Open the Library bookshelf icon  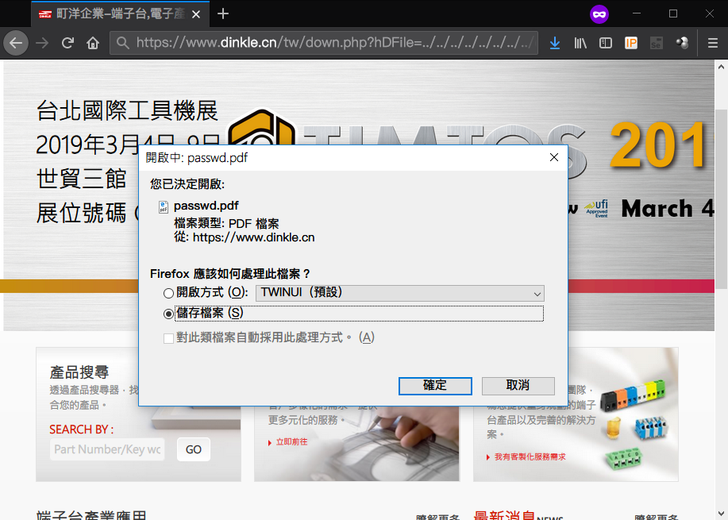(580, 43)
